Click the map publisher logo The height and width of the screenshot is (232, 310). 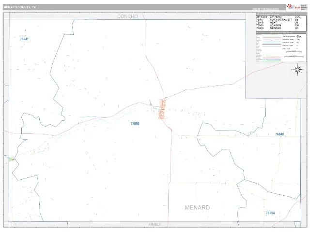pos(294,7)
